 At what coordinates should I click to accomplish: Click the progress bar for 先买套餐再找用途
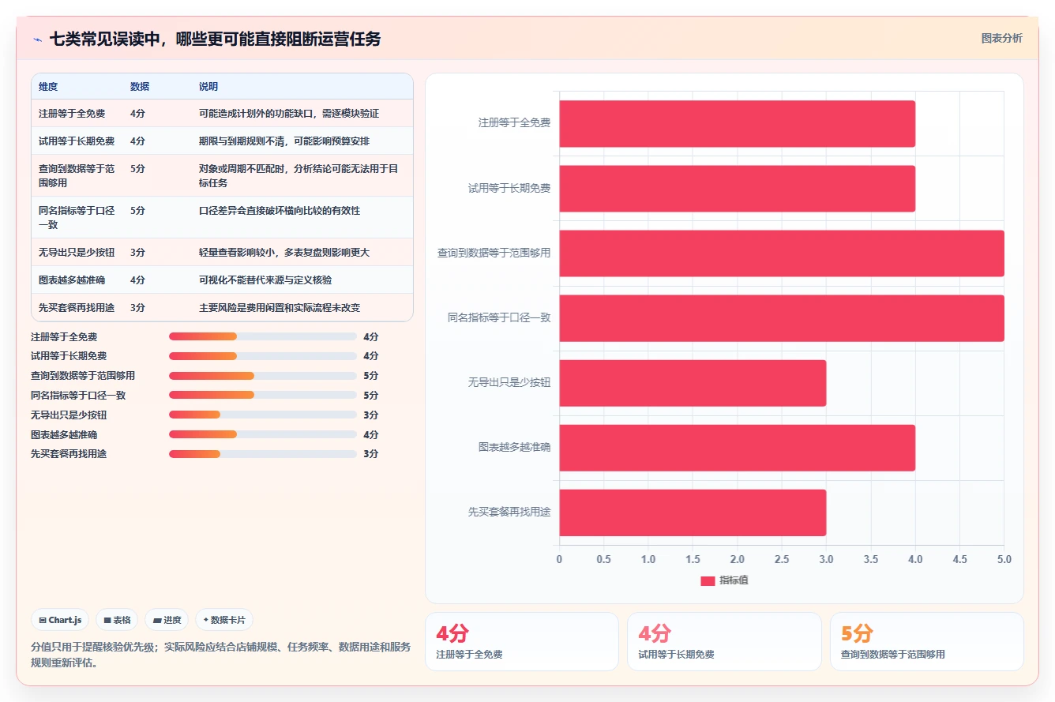pyautogui.click(x=263, y=454)
